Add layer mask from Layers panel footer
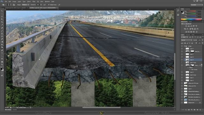The image size is (204, 115). (189, 110)
